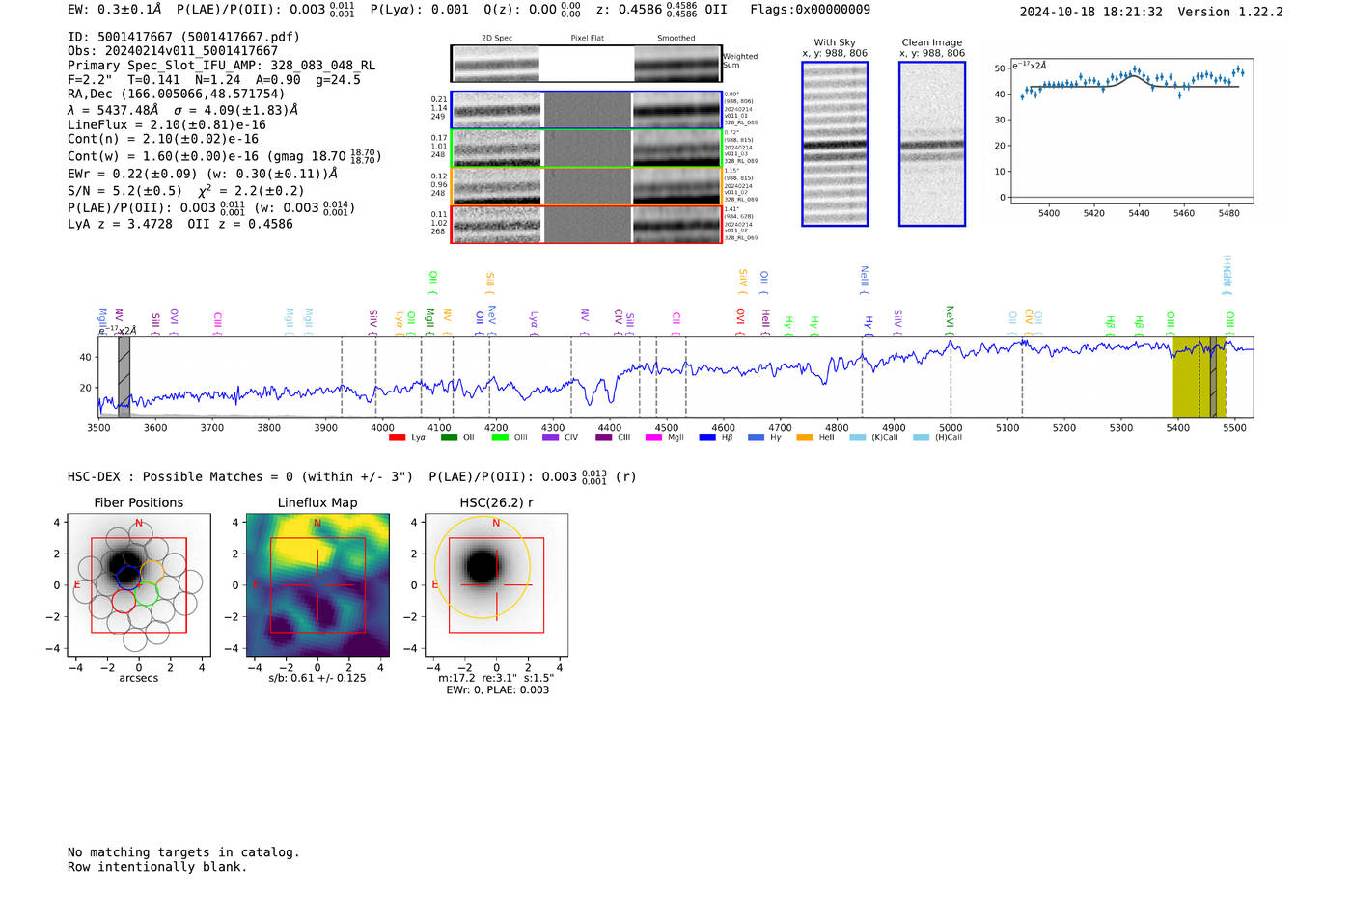Click the emission line Gaussian fit plot
The width and height of the screenshot is (1351, 919).
click(x=1132, y=131)
